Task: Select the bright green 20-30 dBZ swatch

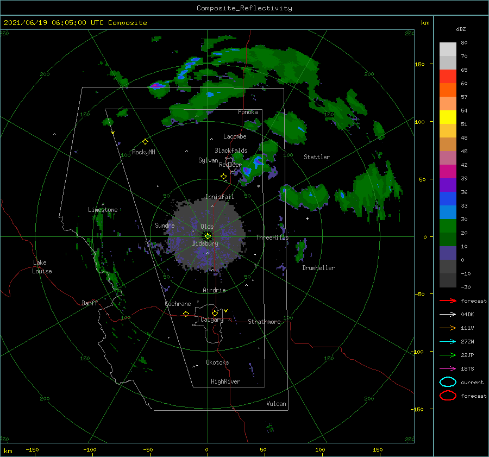Action: coord(448,226)
